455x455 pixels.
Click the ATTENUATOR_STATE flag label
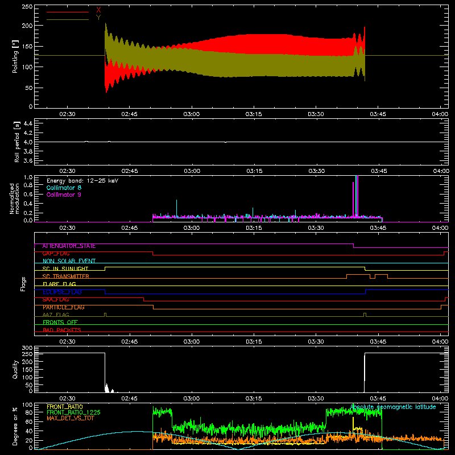click(69, 246)
